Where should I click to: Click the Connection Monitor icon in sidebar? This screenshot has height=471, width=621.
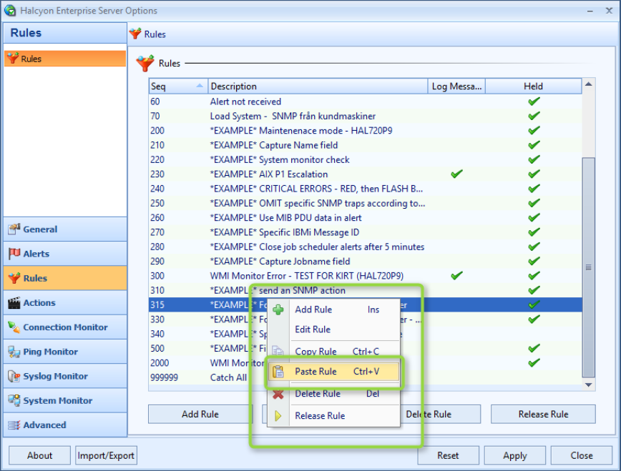pos(14,327)
